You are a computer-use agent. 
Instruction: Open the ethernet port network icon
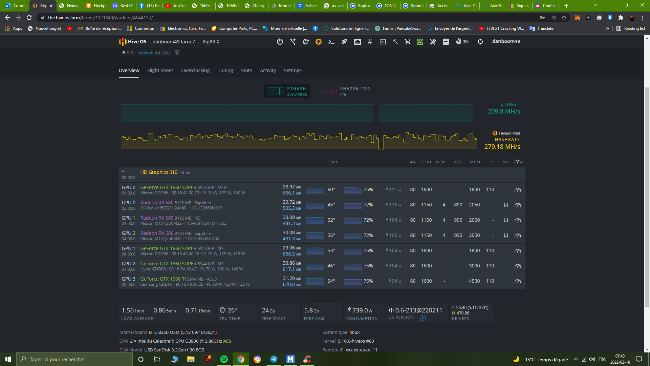coord(357,42)
